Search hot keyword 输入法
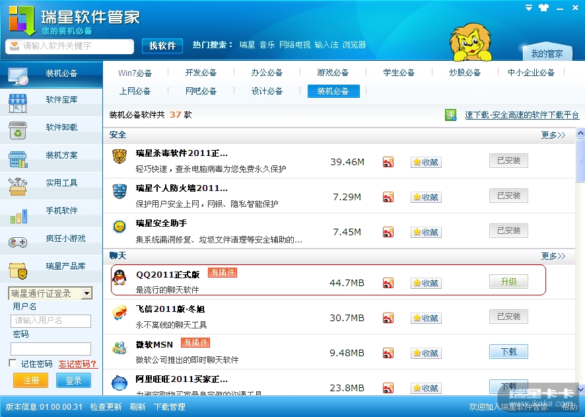585x417 pixels. [x=326, y=45]
